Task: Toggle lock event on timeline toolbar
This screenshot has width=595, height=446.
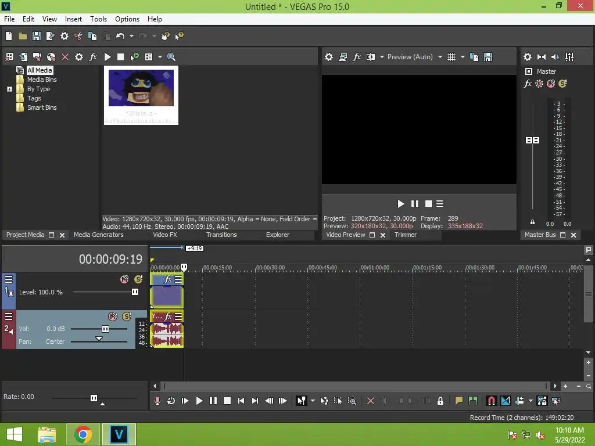Action: pos(440,401)
